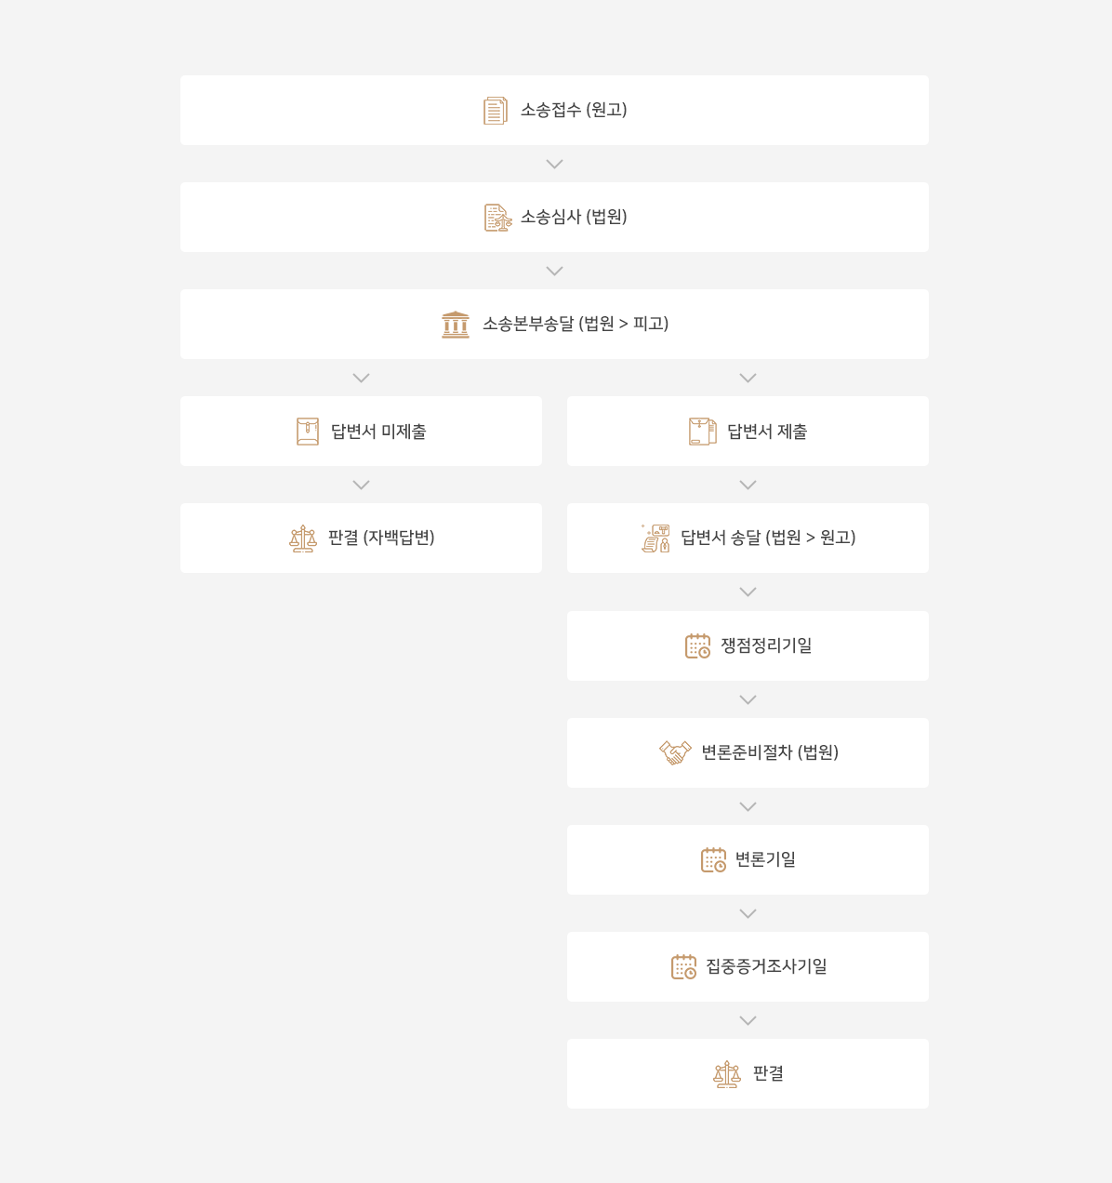Image resolution: width=1112 pixels, height=1183 pixels.
Task: Click the delivery icon beside 답변서 송달
Action: click(655, 538)
